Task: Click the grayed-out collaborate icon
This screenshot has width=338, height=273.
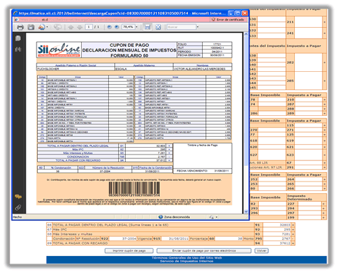Action: pos(57,27)
